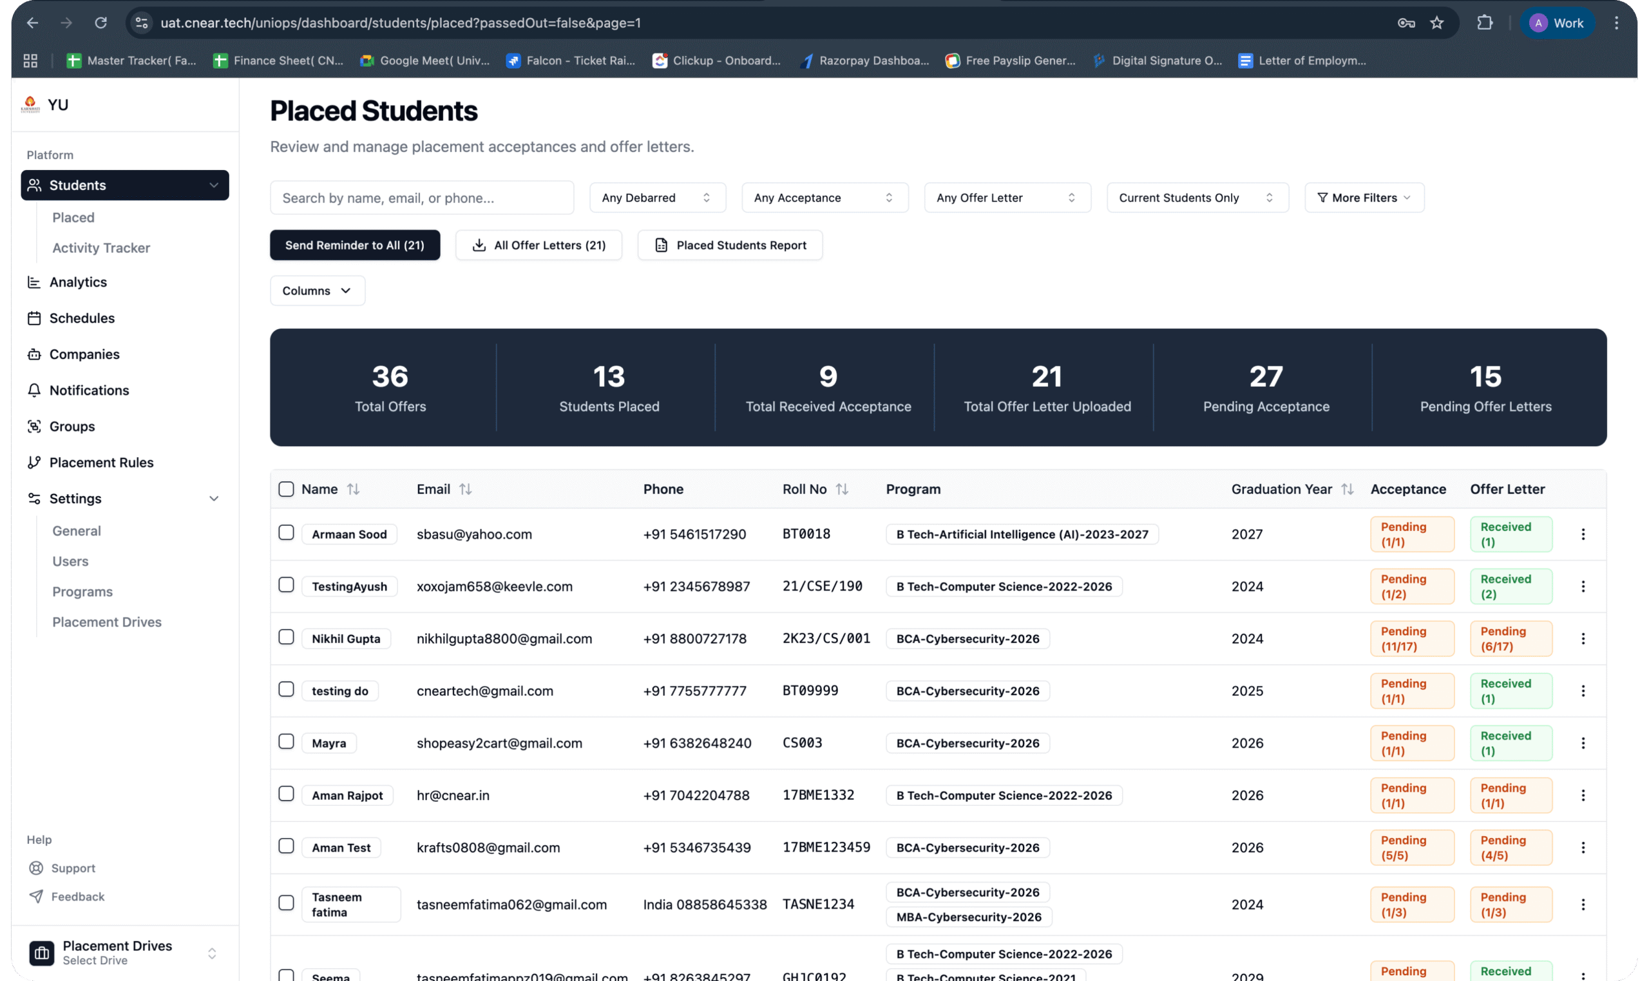Image resolution: width=1649 pixels, height=981 pixels.
Task: Open the Any Acceptance filter dropdown
Action: coord(824,198)
